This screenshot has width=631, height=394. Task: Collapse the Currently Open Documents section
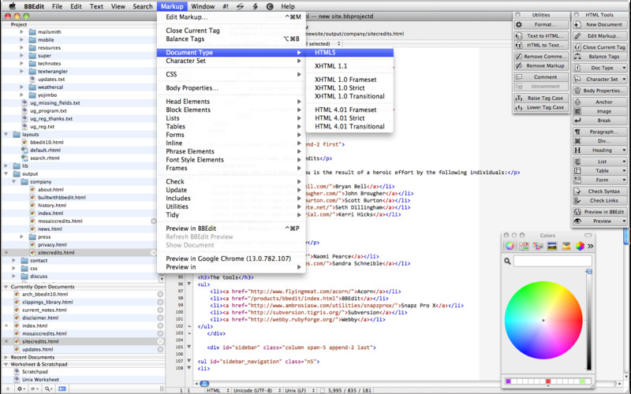6,287
